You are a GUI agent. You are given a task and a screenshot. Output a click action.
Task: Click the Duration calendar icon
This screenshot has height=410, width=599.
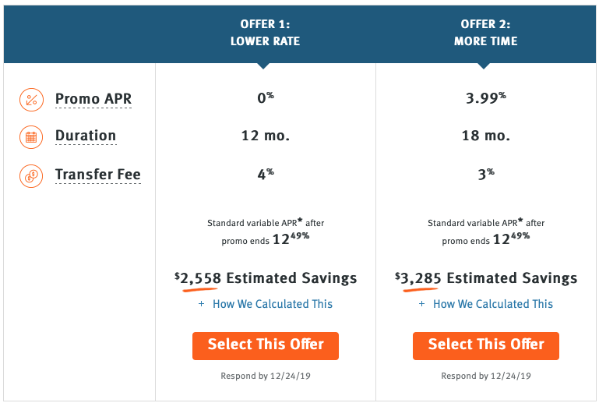tap(30, 137)
